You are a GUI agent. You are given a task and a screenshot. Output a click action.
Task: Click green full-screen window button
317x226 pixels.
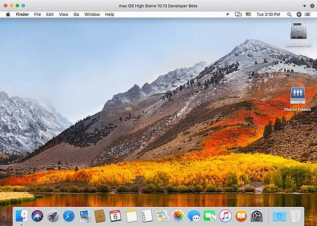(17, 5)
